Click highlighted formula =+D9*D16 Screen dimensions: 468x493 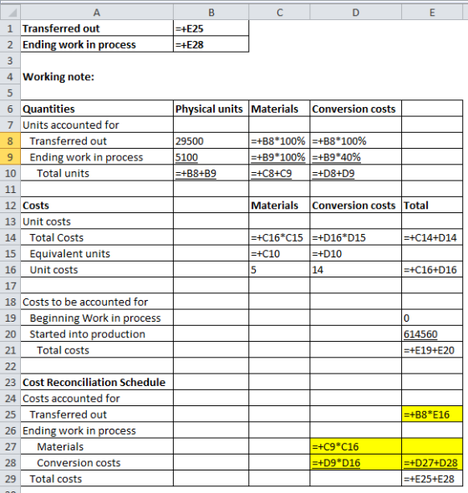355,463
